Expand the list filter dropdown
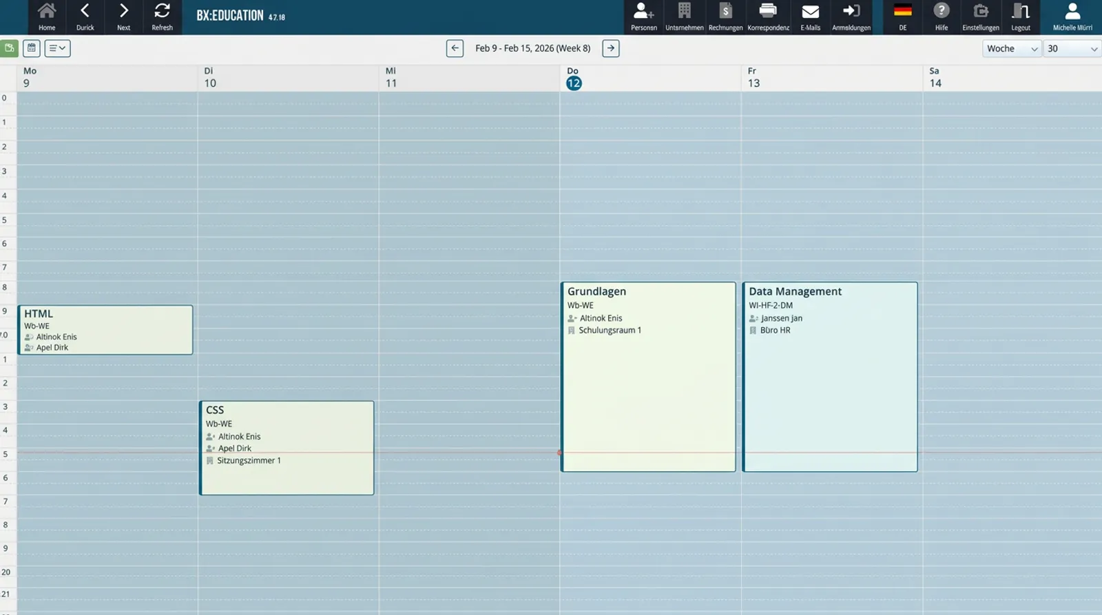Image resolution: width=1102 pixels, height=615 pixels. pos(57,48)
